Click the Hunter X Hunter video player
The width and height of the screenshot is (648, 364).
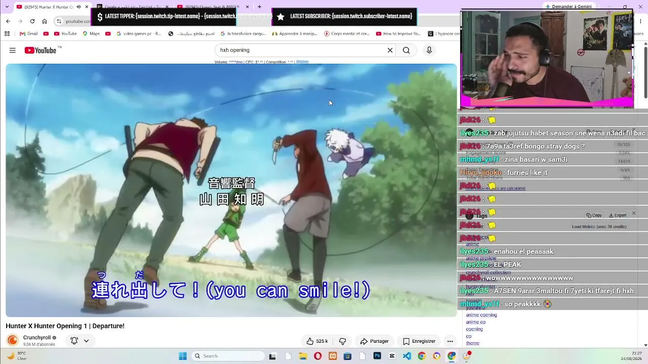click(231, 190)
